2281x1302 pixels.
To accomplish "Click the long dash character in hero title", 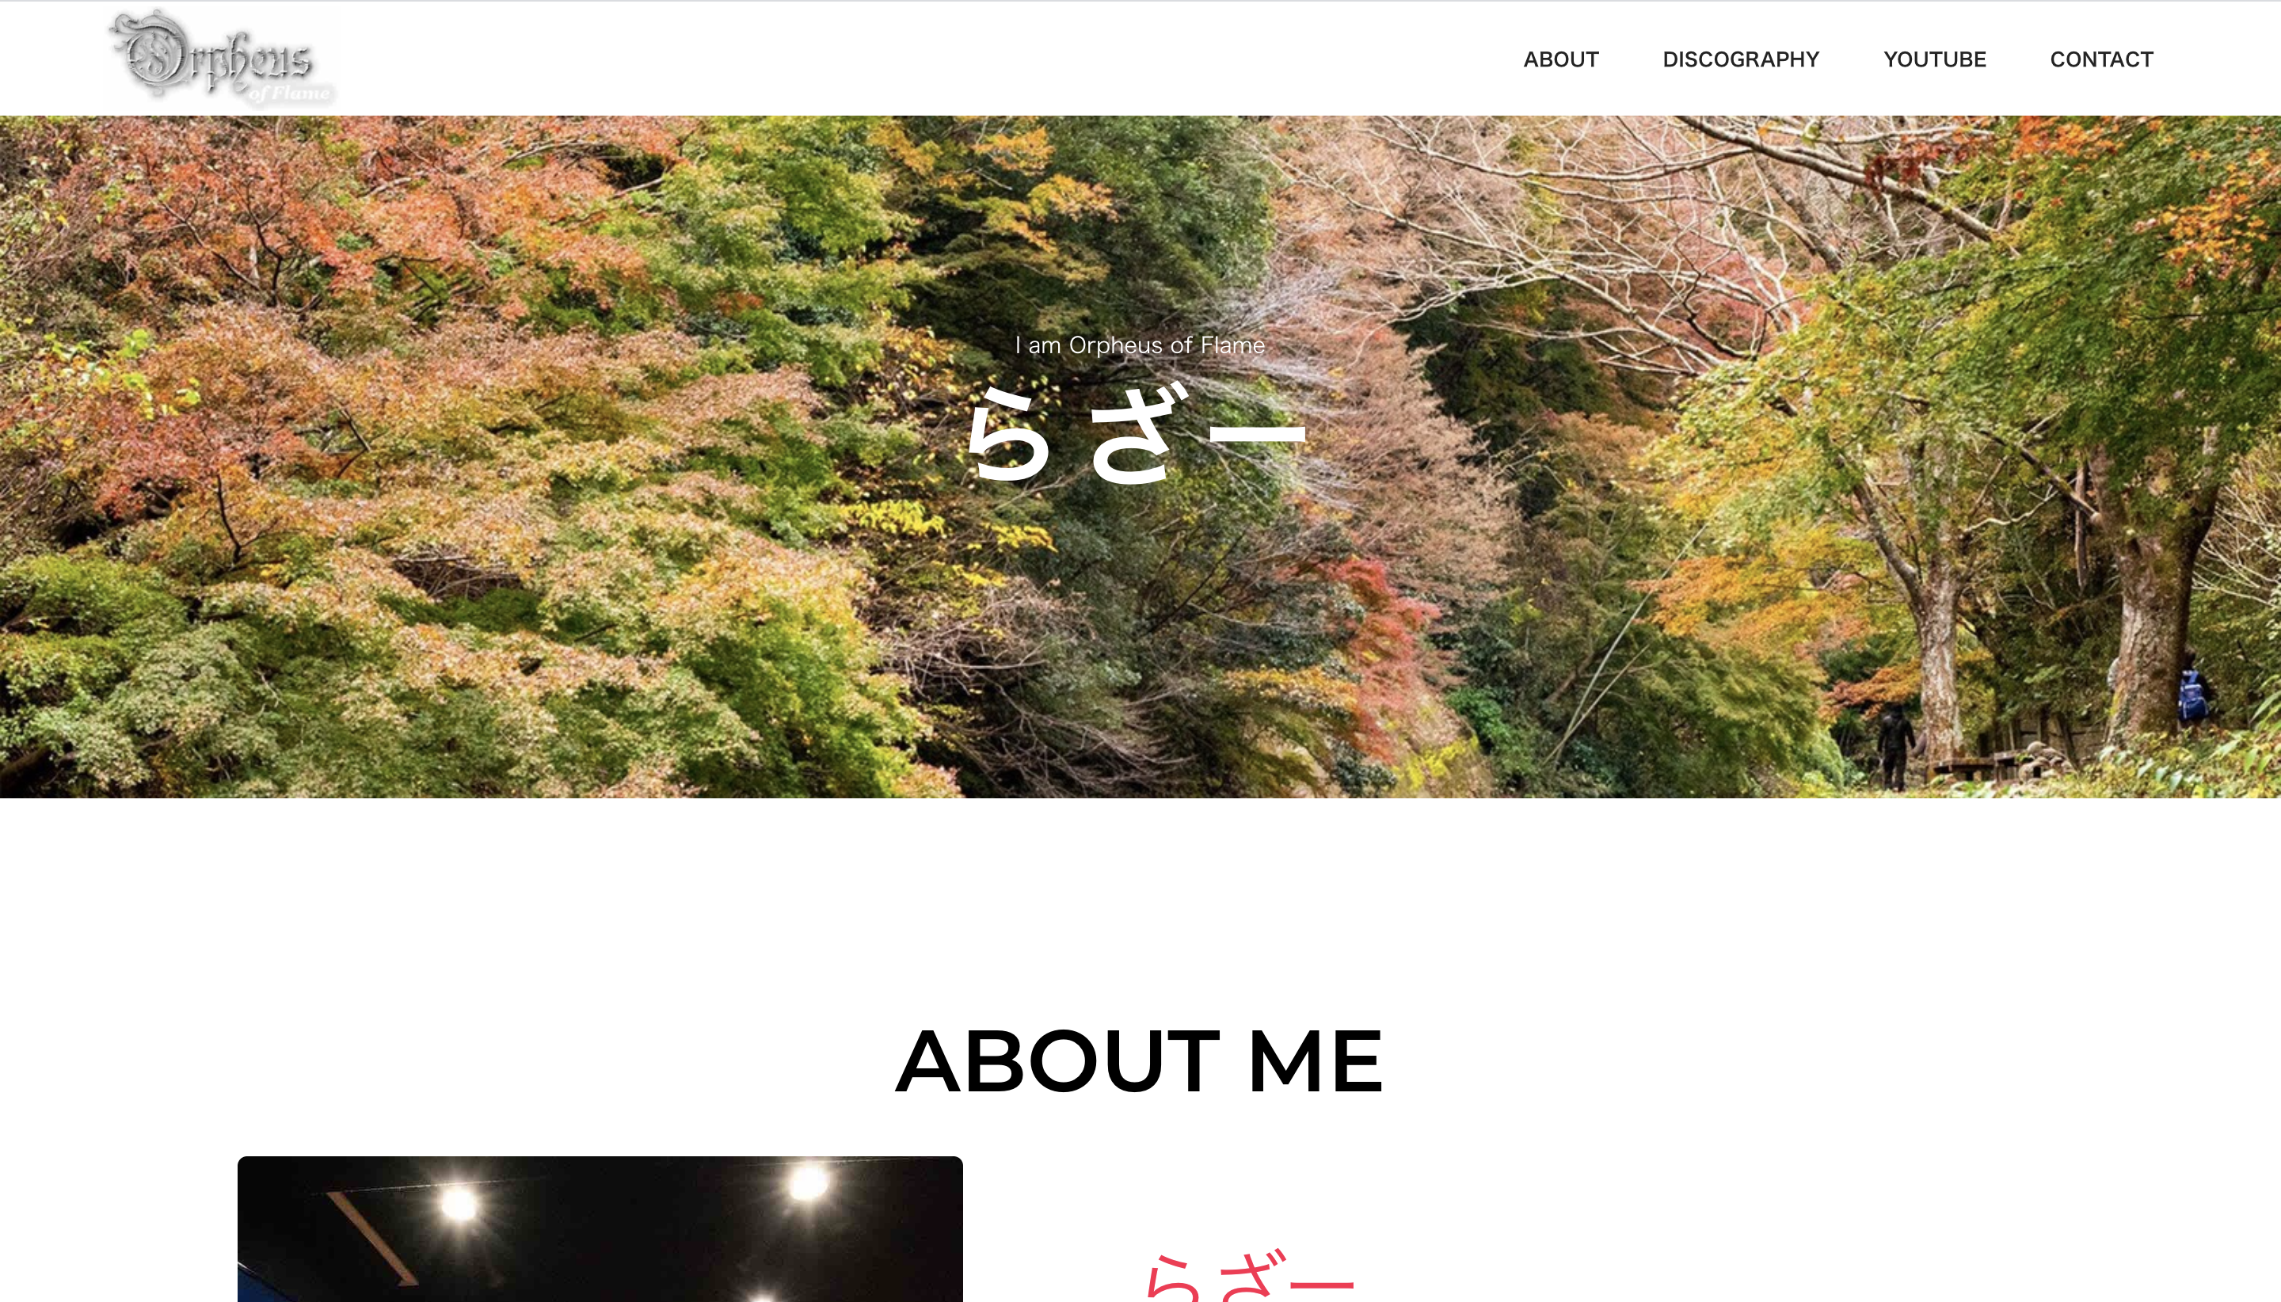I will pyautogui.click(x=1257, y=436).
